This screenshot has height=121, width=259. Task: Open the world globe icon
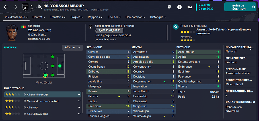pyautogui.click(x=169, y=7)
